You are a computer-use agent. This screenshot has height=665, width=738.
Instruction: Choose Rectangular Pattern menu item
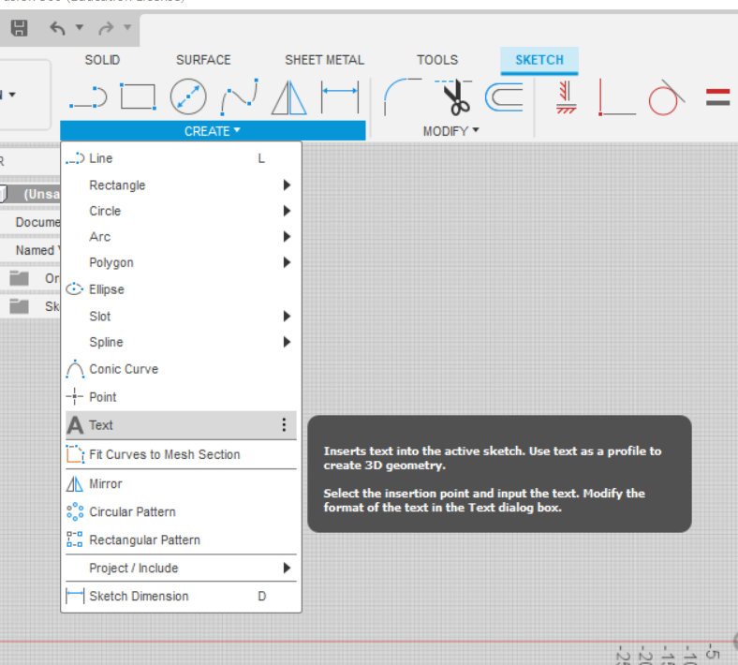[x=181, y=539]
